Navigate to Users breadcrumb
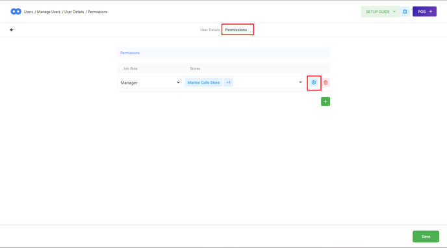The image size is (447, 248). click(29, 12)
